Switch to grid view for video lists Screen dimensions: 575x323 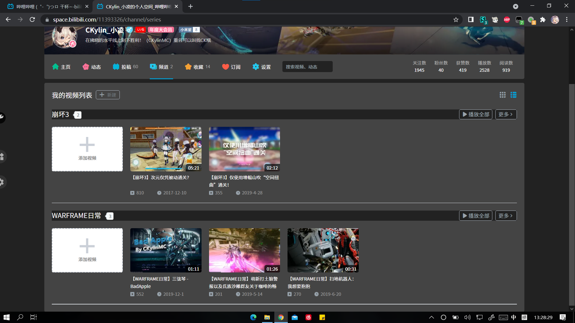pyautogui.click(x=503, y=95)
